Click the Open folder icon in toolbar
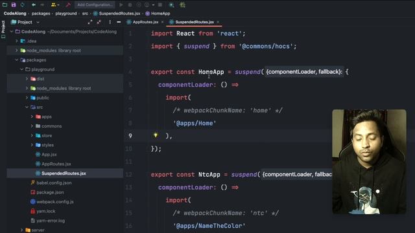Image resolution: width=415 pixels, height=233 pixels. tap(5, 5)
